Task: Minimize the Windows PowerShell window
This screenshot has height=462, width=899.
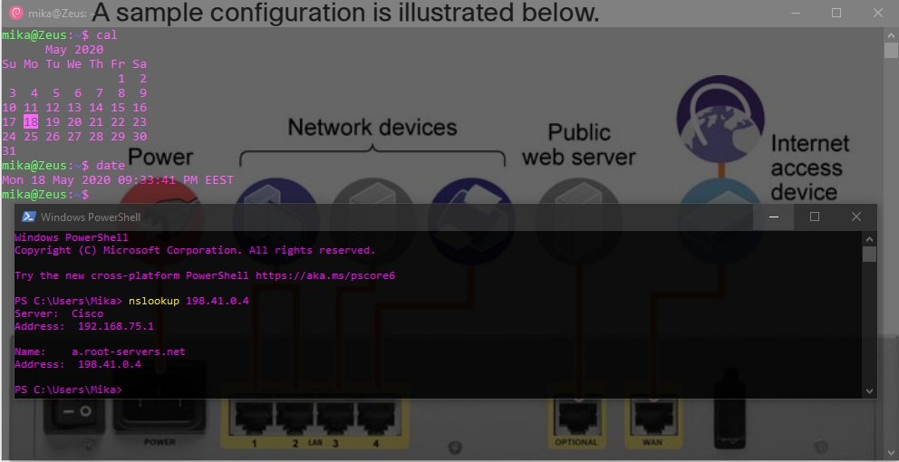Action: (773, 217)
